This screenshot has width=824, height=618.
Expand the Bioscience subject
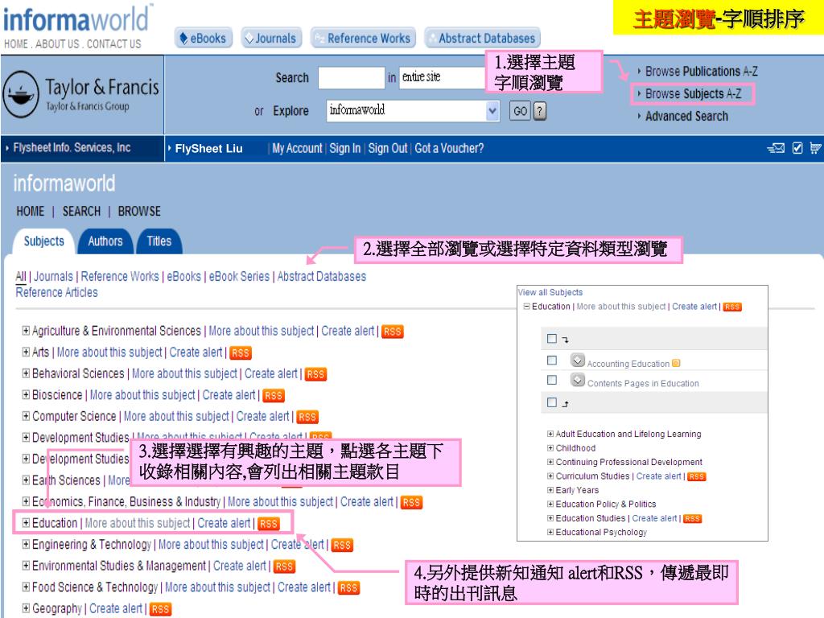coord(26,394)
